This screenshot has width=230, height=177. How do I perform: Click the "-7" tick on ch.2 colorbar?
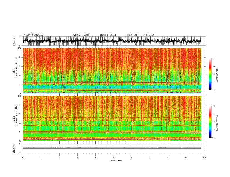click(214, 138)
